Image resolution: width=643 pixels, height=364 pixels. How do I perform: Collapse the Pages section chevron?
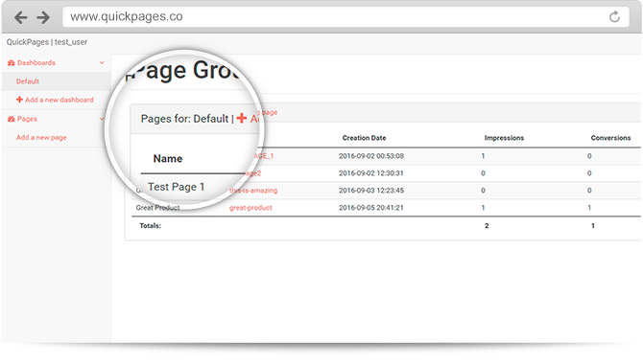(x=102, y=119)
